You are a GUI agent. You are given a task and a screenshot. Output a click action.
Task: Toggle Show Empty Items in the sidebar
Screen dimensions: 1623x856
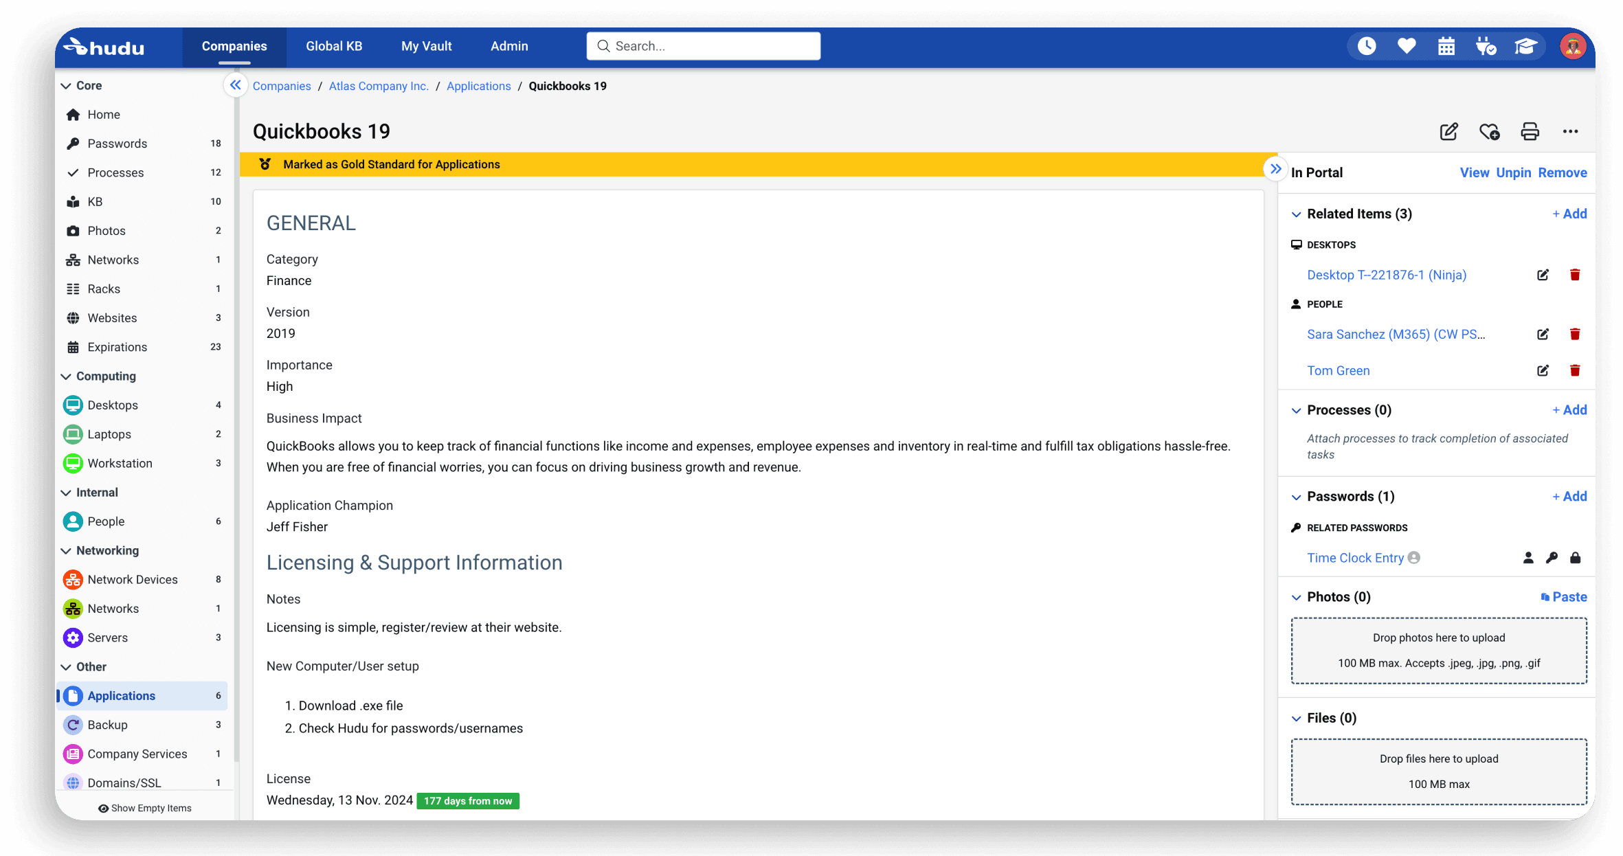pos(145,807)
